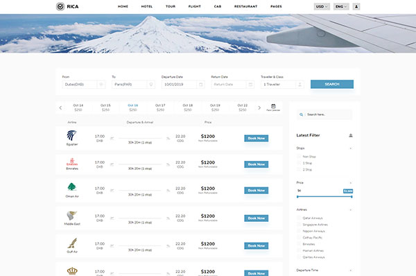Show next dates with right arrow
The width and height of the screenshot is (416, 276).
(x=259, y=107)
